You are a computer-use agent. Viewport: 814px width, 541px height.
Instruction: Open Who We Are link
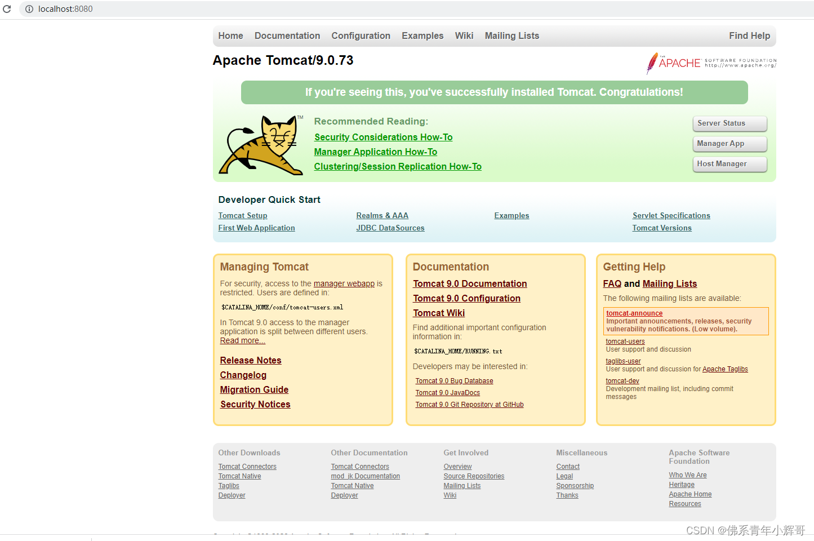(688, 475)
